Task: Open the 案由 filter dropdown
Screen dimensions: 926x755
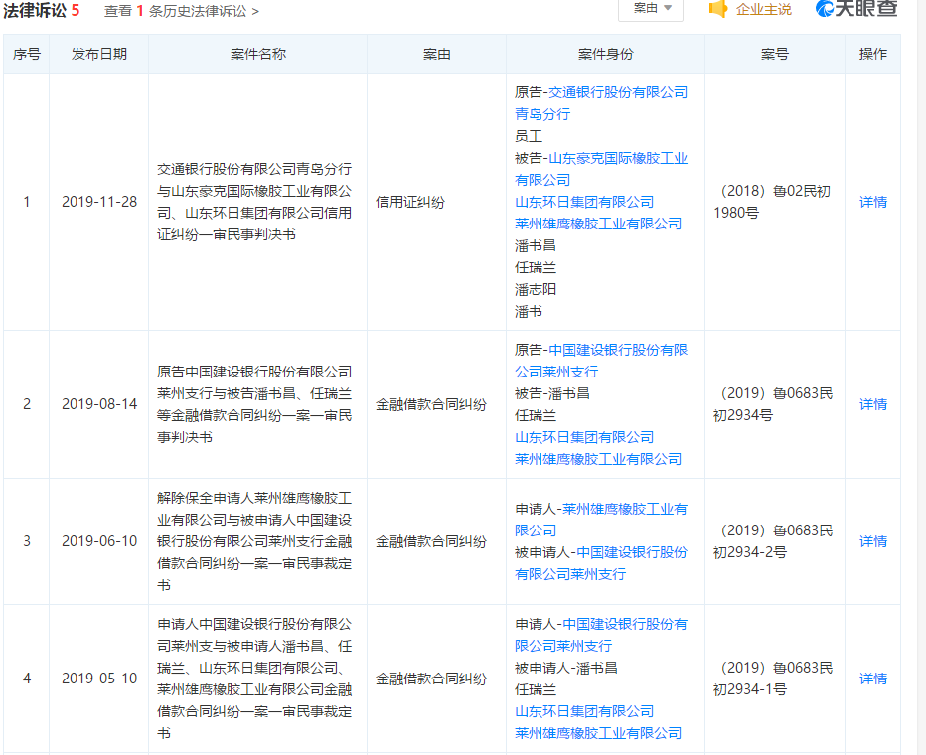Action: click(x=651, y=9)
